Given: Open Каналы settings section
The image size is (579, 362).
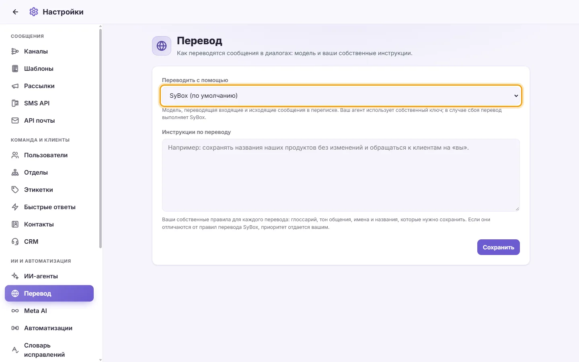Looking at the screenshot, I should point(49,51).
